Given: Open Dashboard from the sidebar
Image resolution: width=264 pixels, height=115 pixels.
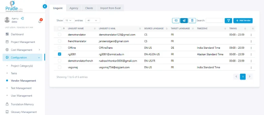Looking at the screenshot, I should point(17,34).
